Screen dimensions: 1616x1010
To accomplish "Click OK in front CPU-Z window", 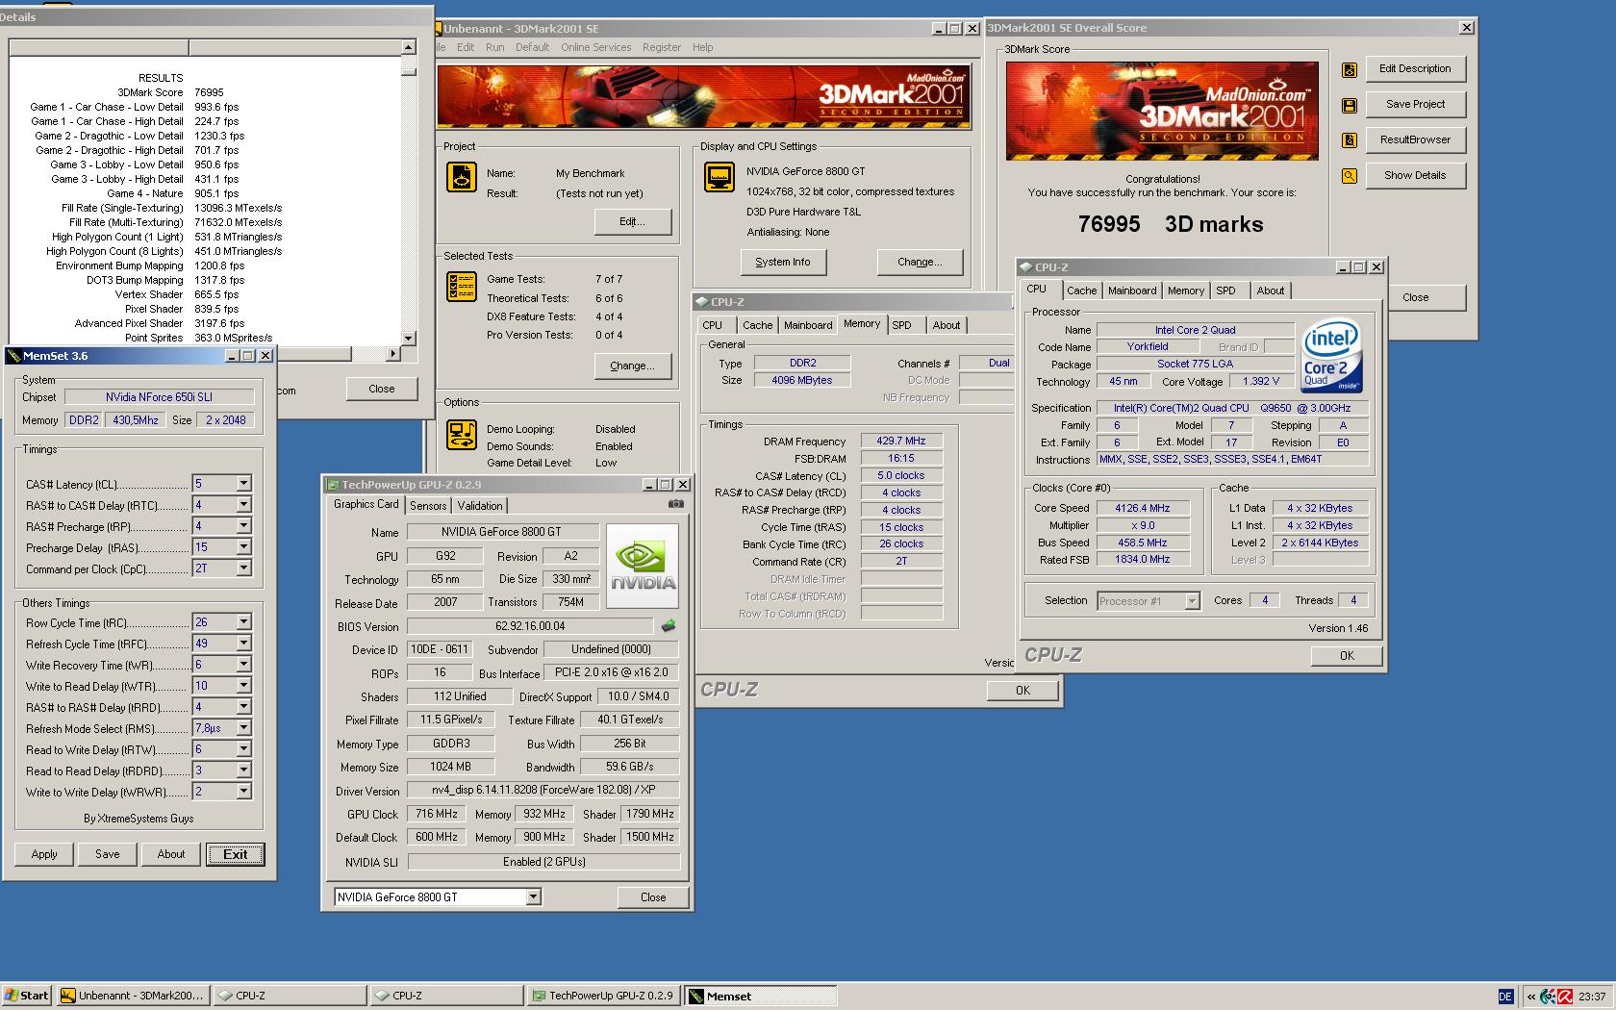I will pyautogui.click(x=1347, y=656).
